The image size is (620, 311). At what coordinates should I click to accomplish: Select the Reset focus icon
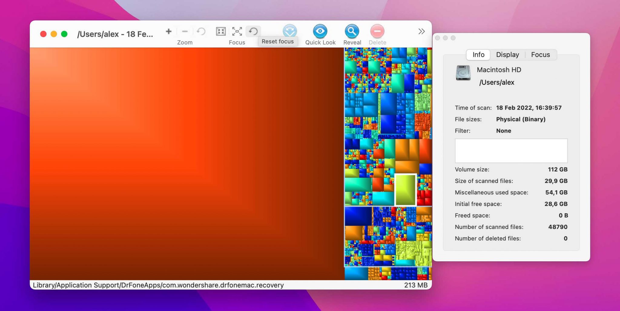point(253,31)
